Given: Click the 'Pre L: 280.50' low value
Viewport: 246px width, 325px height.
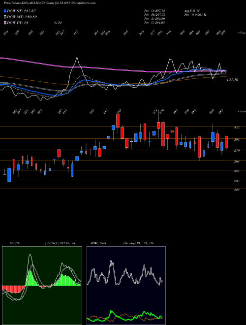Looking at the screenshot, I should [x=154, y=19].
